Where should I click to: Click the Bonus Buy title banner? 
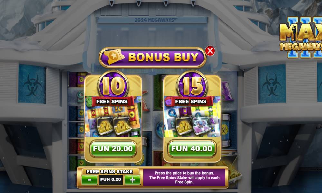click(x=152, y=57)
